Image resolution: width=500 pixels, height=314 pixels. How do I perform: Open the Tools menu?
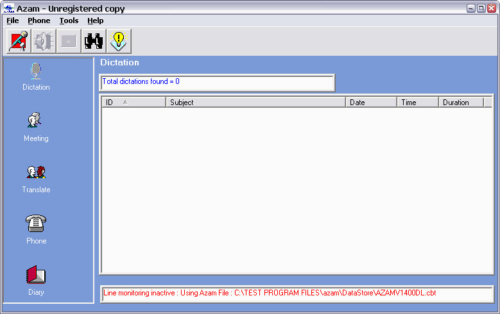69,21
